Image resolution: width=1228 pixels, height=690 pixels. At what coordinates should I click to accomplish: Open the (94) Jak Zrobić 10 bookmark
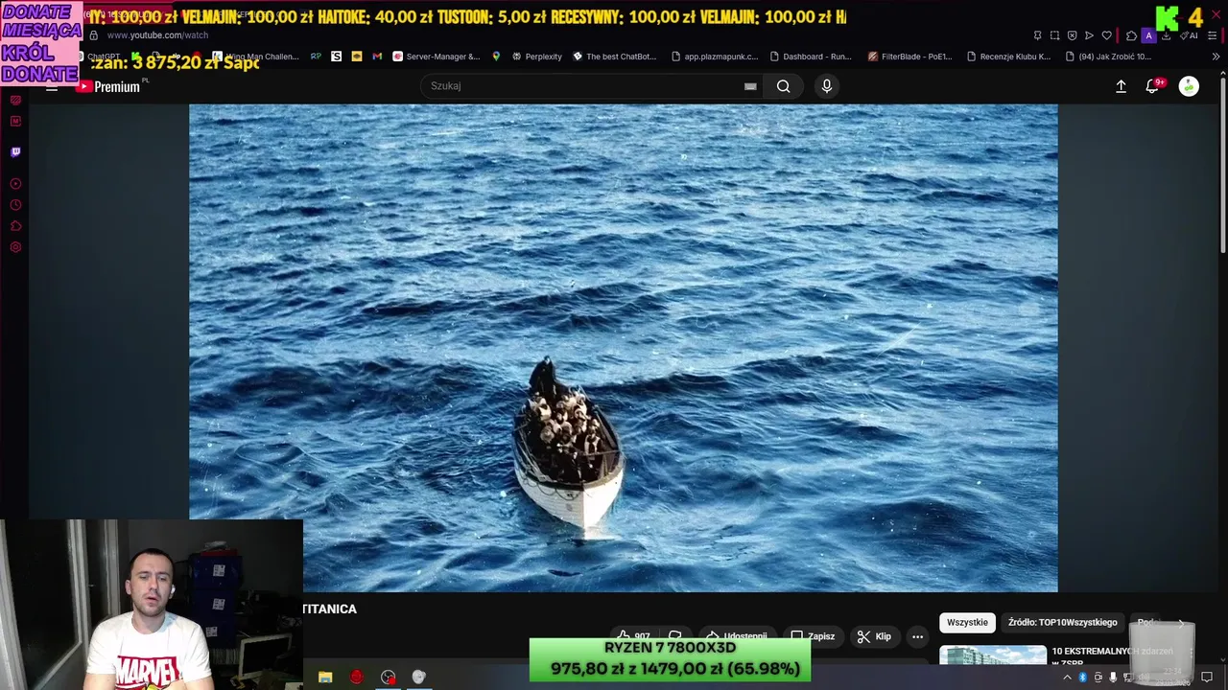[x=1108, y=57]
